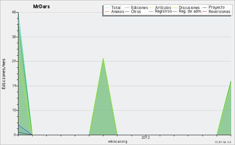This screenshot has width=235, height=145.
Task: Click the Reversiones legend label
Action: [x=219, y=11]
